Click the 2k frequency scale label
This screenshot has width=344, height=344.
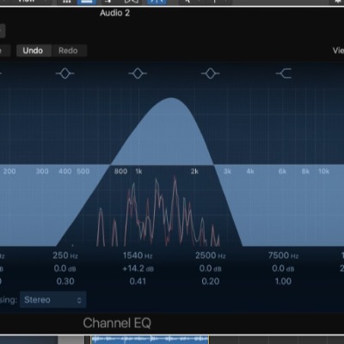pyautogui.click(x=194, y=171)
